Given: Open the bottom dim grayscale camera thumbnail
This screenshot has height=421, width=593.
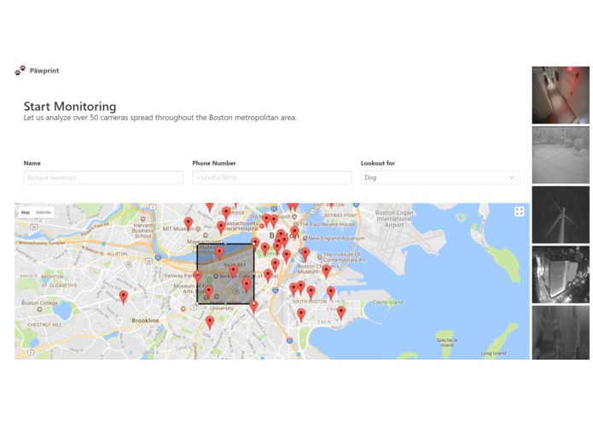Looking at the screenshot, I should click(561, 332).
